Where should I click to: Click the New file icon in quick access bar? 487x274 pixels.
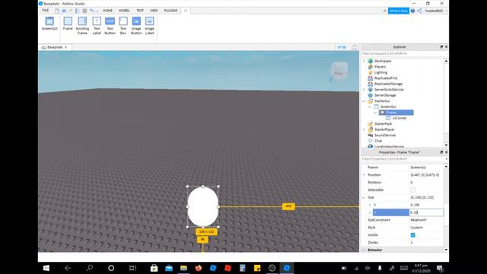pos(57,11)
